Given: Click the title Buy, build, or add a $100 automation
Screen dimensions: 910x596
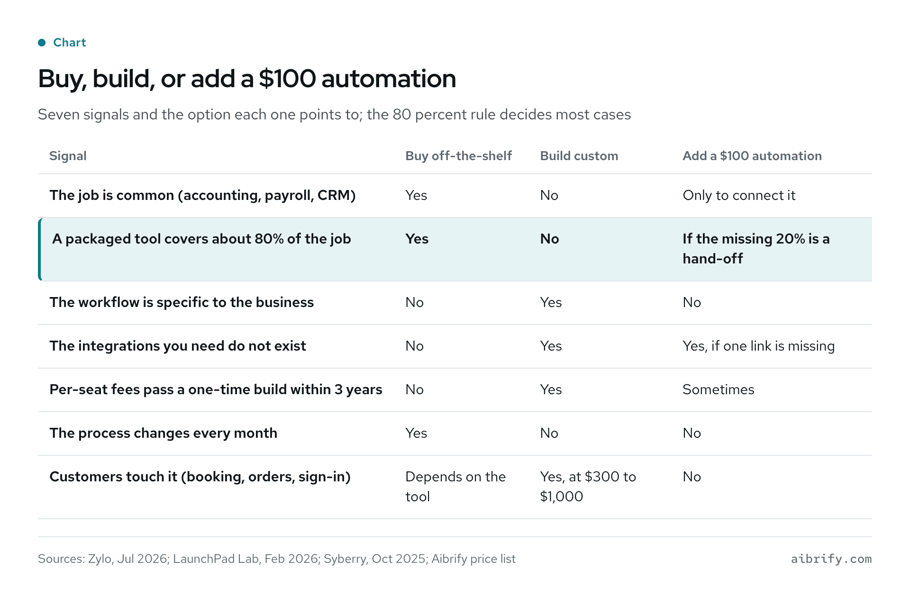Looking at the screenshot, I should click(x=247, y=79).
